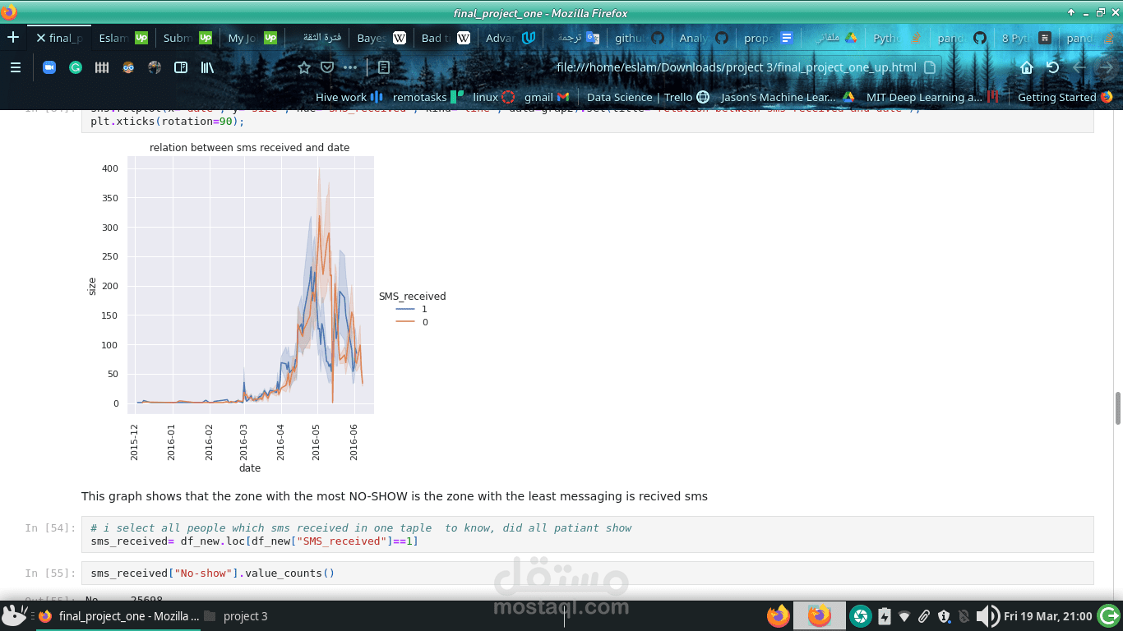
Task: Switch to the Bayes Wikipedia tab
Action: [381, 38]
